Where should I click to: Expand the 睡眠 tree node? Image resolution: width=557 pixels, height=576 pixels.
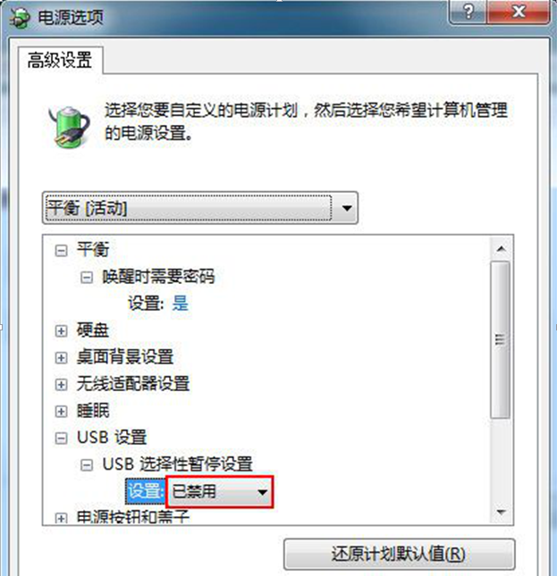tap(61, 412)
